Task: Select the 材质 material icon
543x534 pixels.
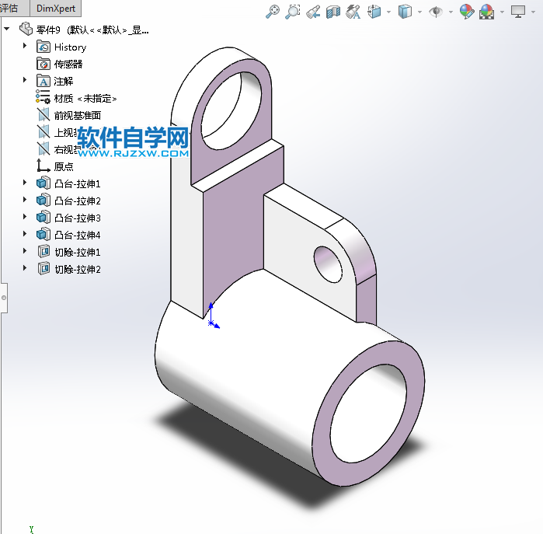Action: click(43, 97)
